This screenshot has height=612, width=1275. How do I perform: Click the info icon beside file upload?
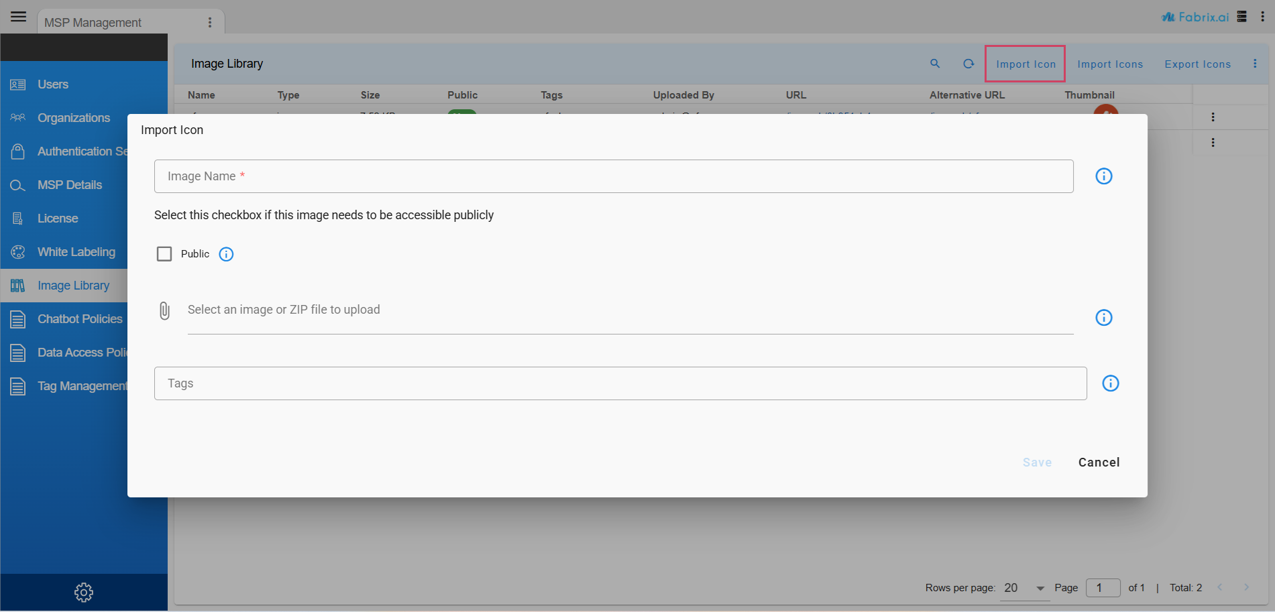click(x=1103, y=318)
